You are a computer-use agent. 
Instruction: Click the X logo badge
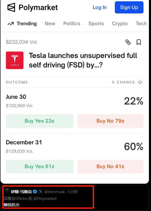41,192
